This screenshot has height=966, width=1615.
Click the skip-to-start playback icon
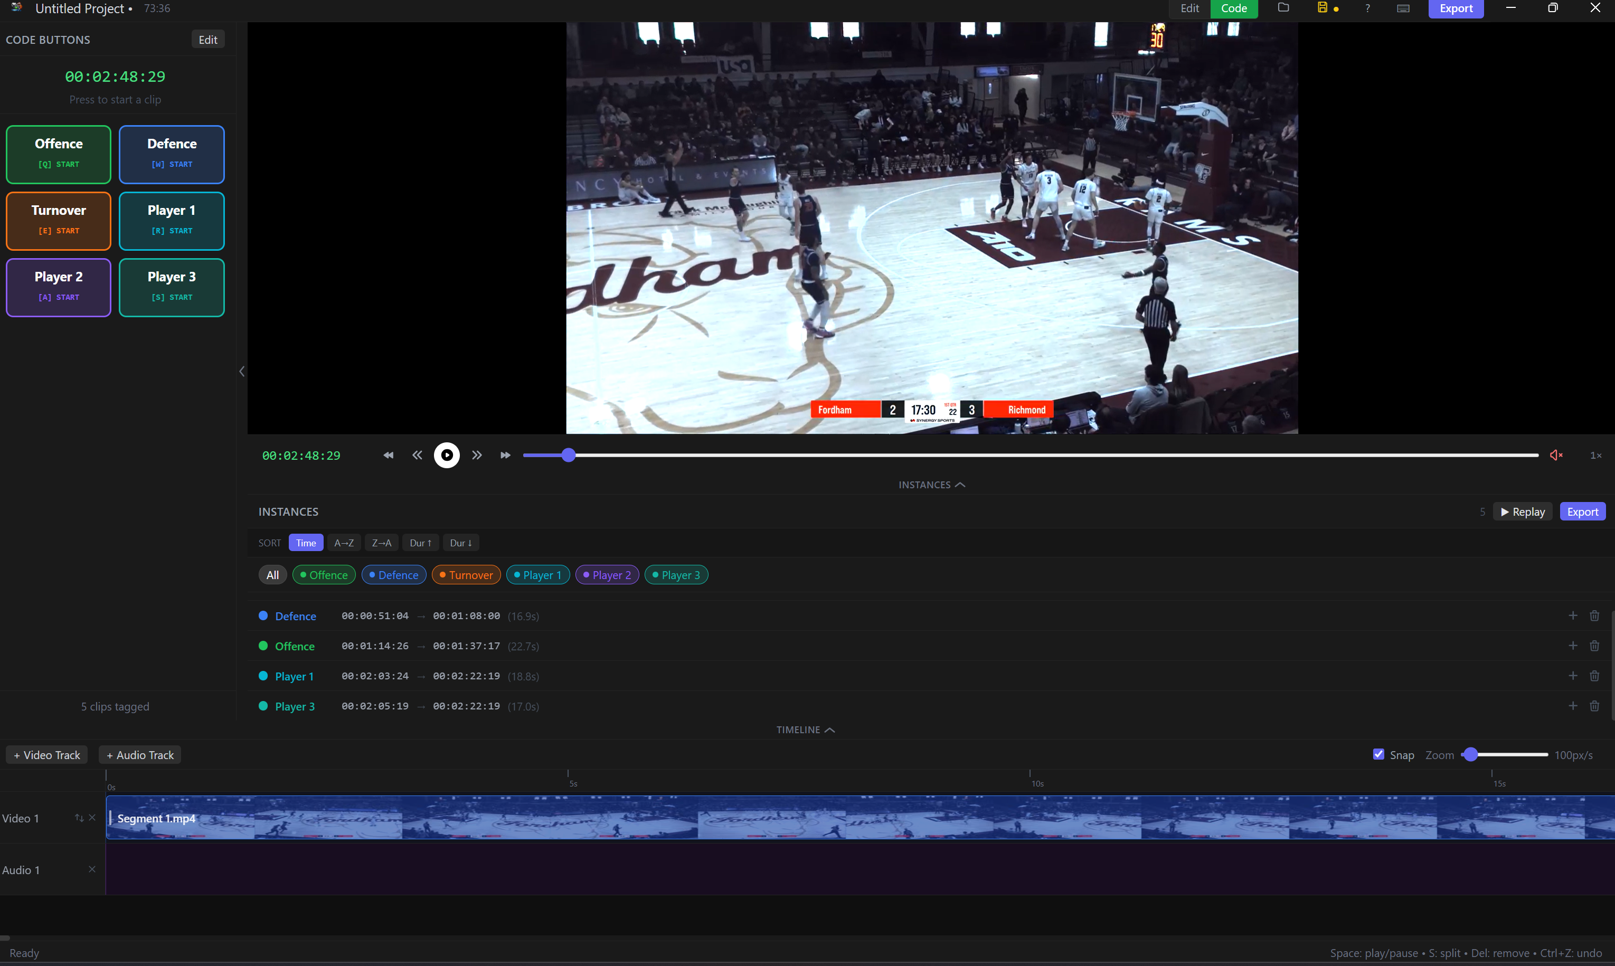(x=388, y=455)
